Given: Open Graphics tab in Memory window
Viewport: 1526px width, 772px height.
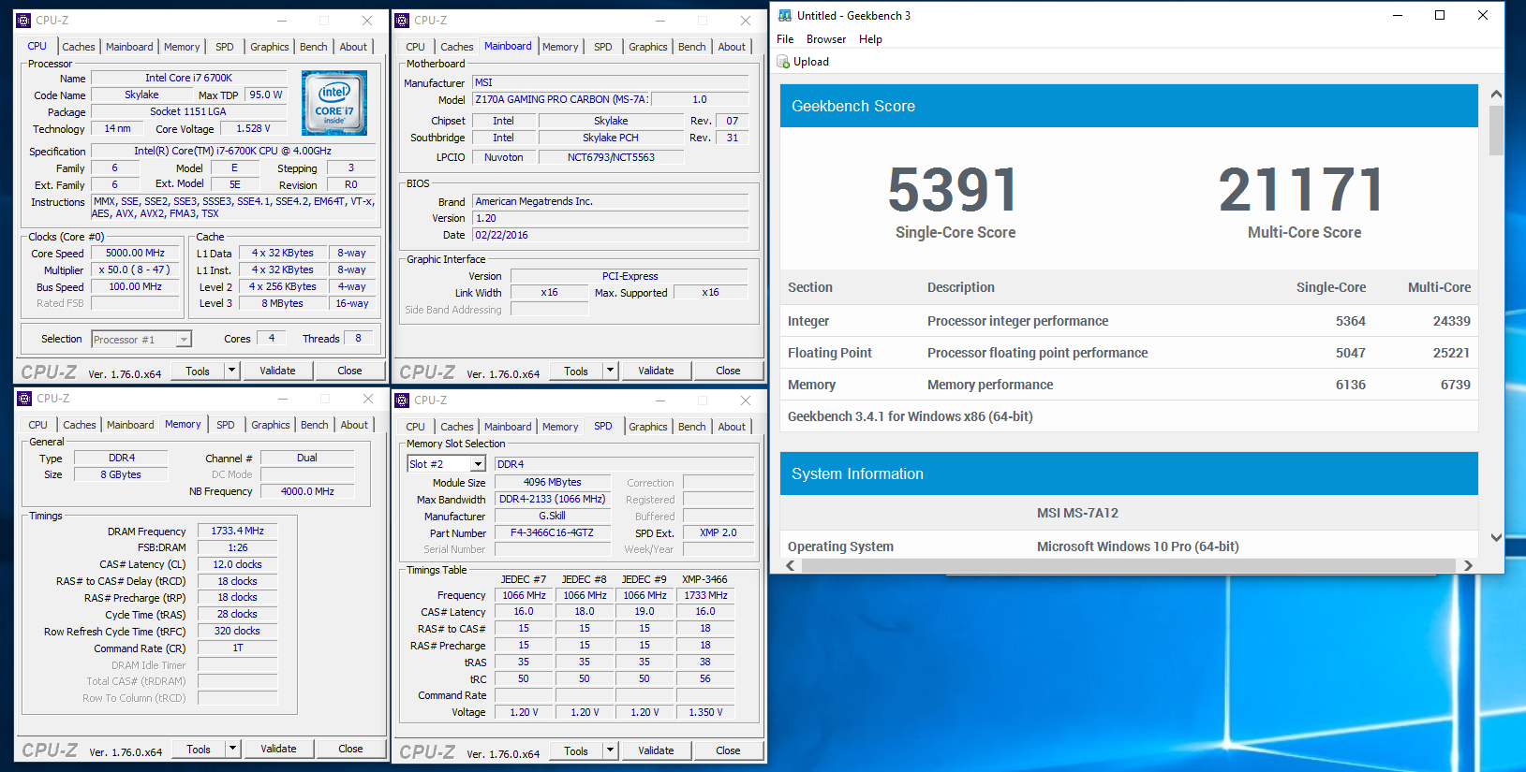Looking at the screenshot, I should click(x=271, y=425).
